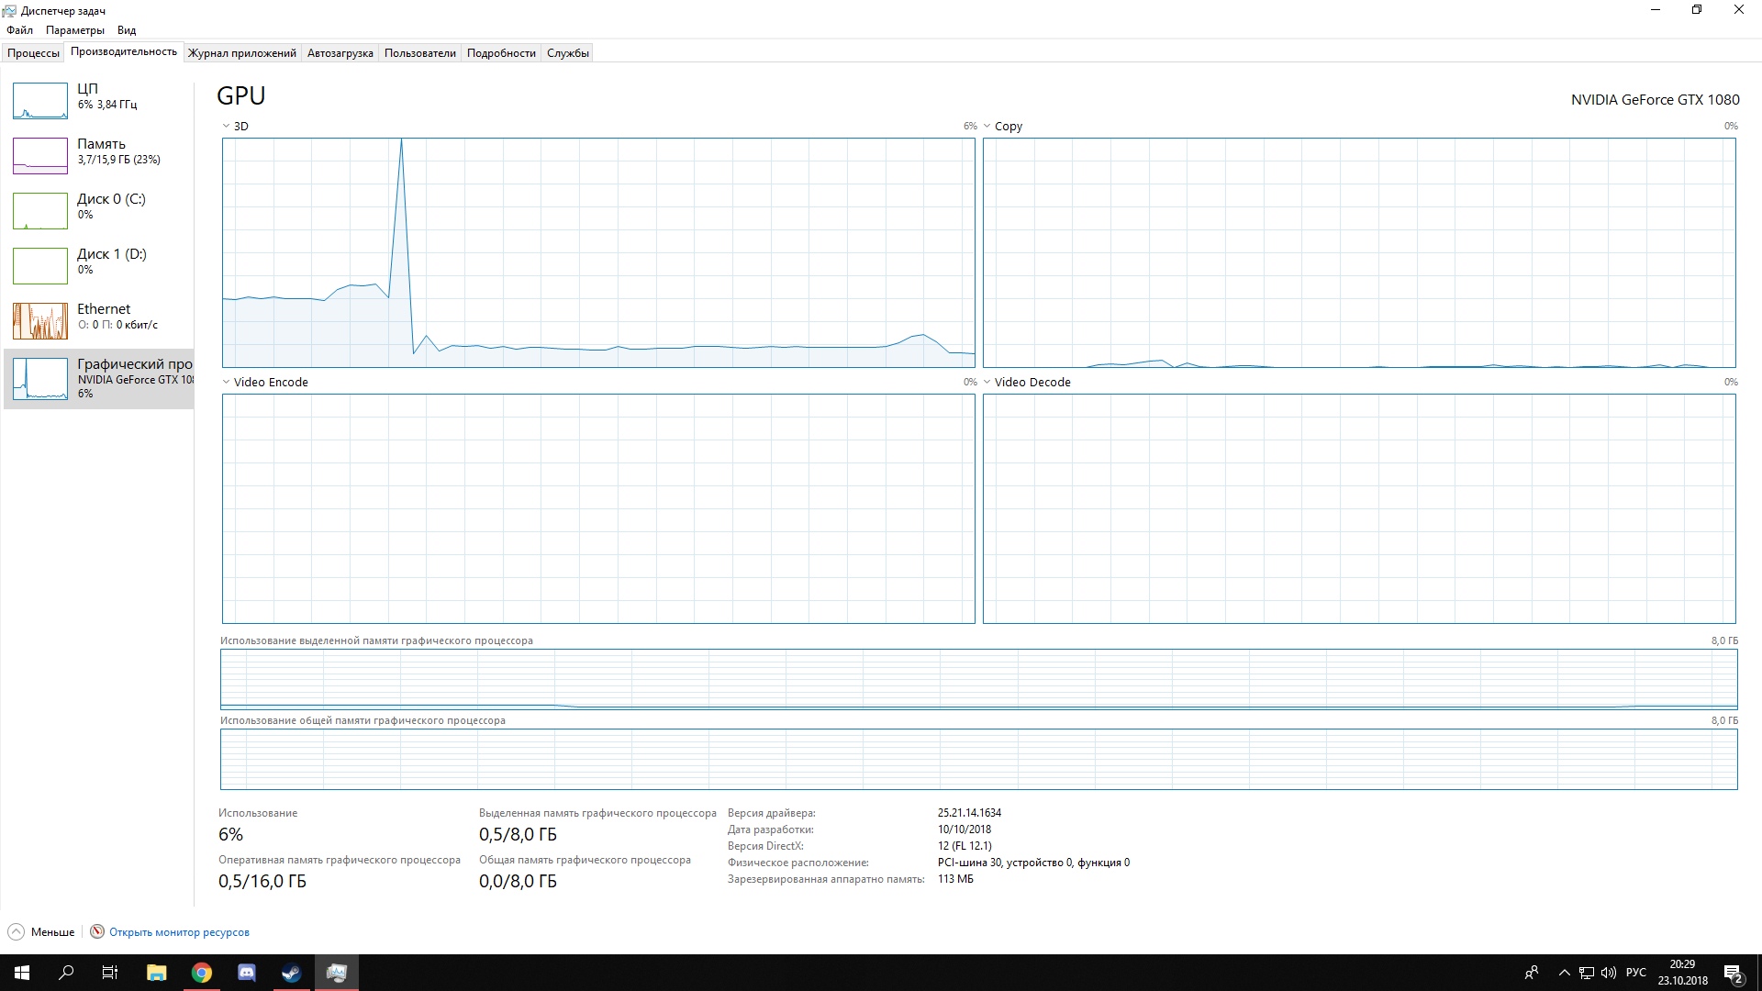The width and height of the screenshot is (1762, 991).
Task: Collapse view with Меньше button
Action: pyautogui.click(x=41, y=932)
